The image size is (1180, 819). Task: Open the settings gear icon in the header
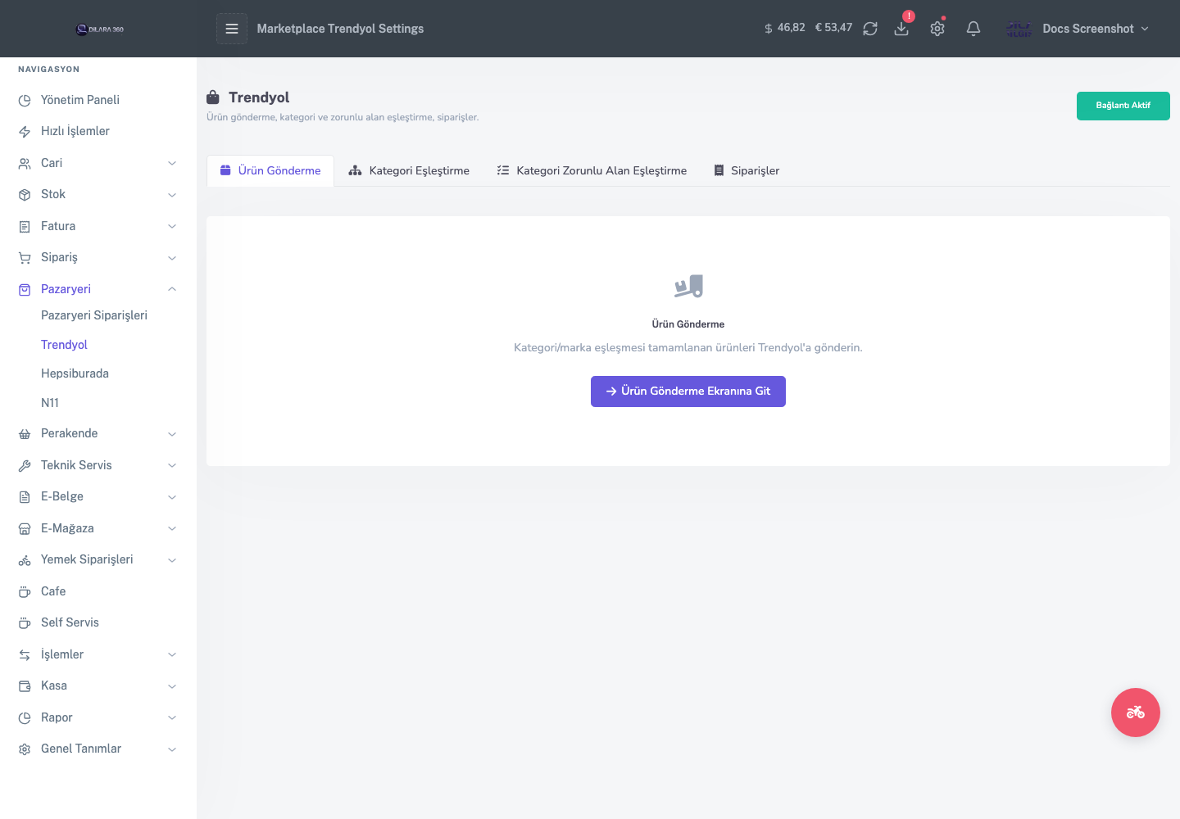coord(937,29)
